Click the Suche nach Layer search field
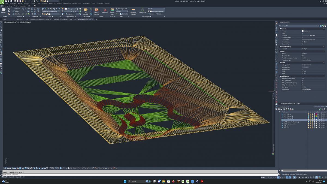327x184 pixels. [318, 107]
